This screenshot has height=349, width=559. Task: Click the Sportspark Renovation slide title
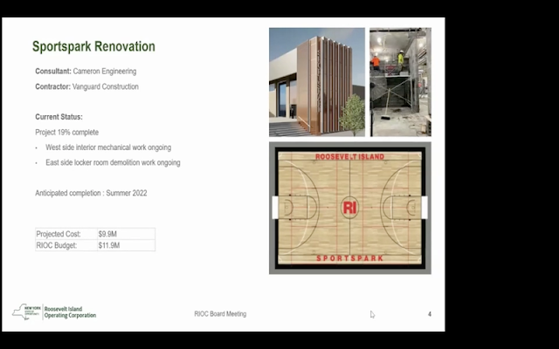[x=93, y=46]
